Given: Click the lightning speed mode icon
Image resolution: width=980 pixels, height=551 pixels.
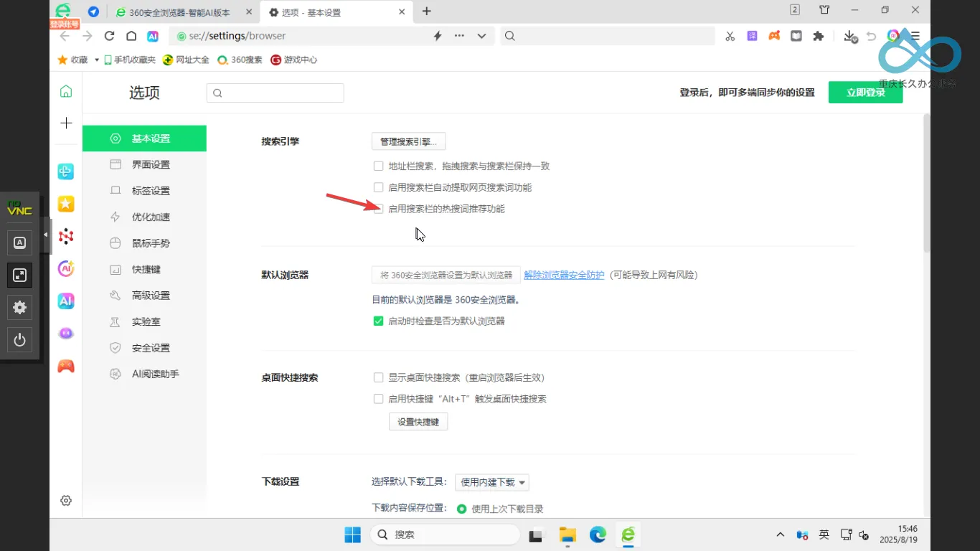Looking at the screenshot, I should point(438,36).
